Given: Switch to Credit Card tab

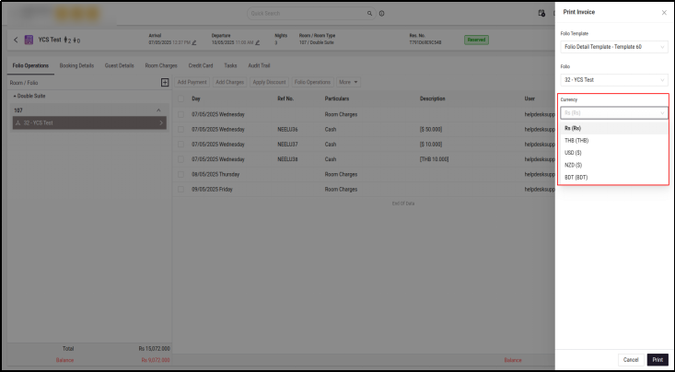Looking at the screenshot, I should pos(201,66).
